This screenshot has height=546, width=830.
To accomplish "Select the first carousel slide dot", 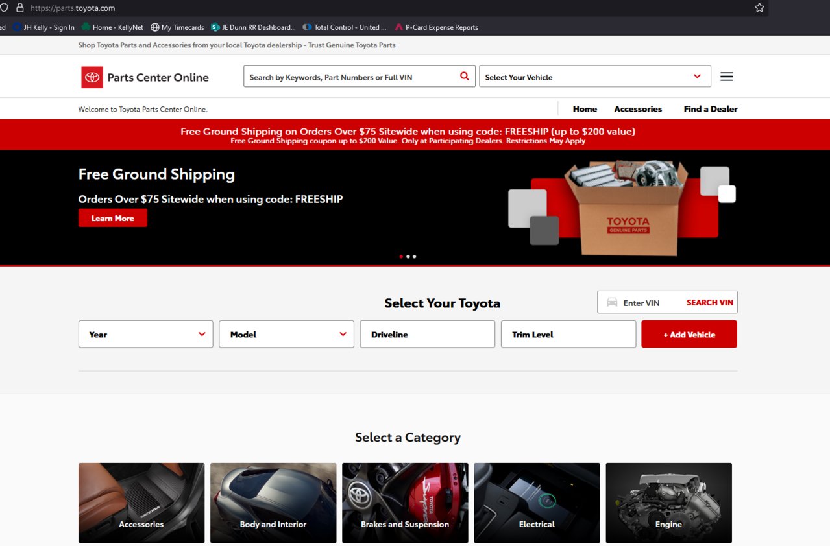I will [x=401, y=257].
